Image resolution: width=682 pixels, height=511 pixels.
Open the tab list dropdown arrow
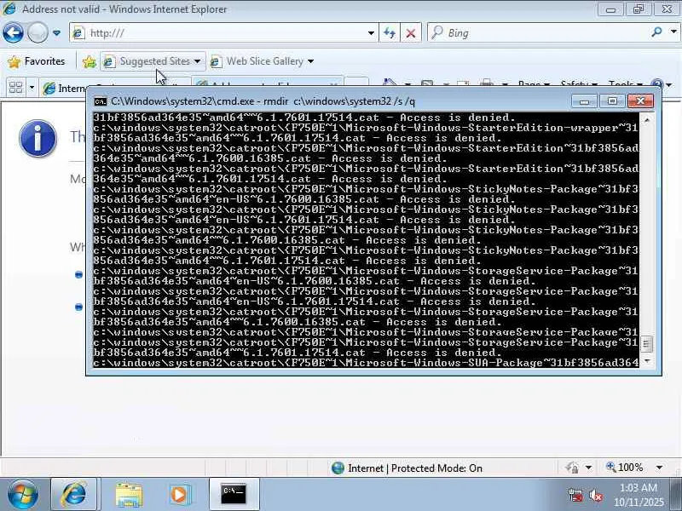[x=32, y=88]
